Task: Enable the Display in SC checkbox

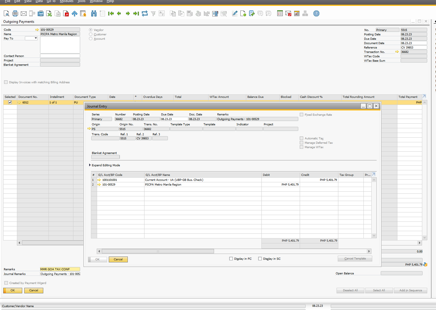Action: (x=260, y=259)
